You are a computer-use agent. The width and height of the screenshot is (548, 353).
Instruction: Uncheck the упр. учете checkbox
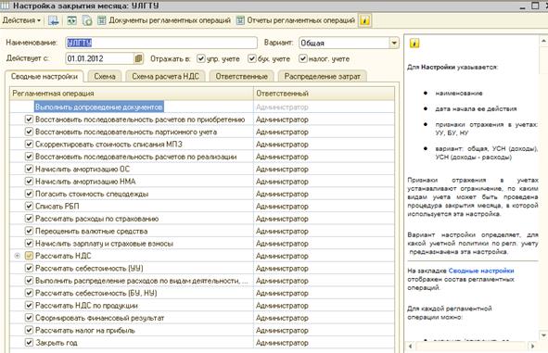tap(200, 58)
